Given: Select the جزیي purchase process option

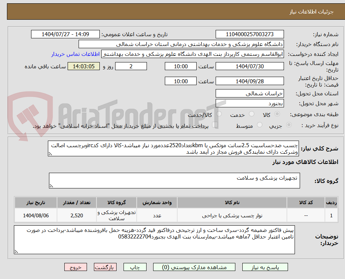Looking at the screenshot, I should click(288, 125).
